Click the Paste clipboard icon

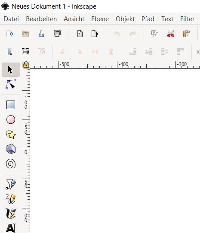(x=187, y=34)
